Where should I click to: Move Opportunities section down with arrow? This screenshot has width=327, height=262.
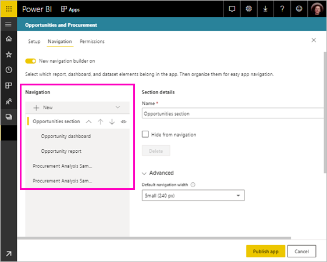coord(112,121)
